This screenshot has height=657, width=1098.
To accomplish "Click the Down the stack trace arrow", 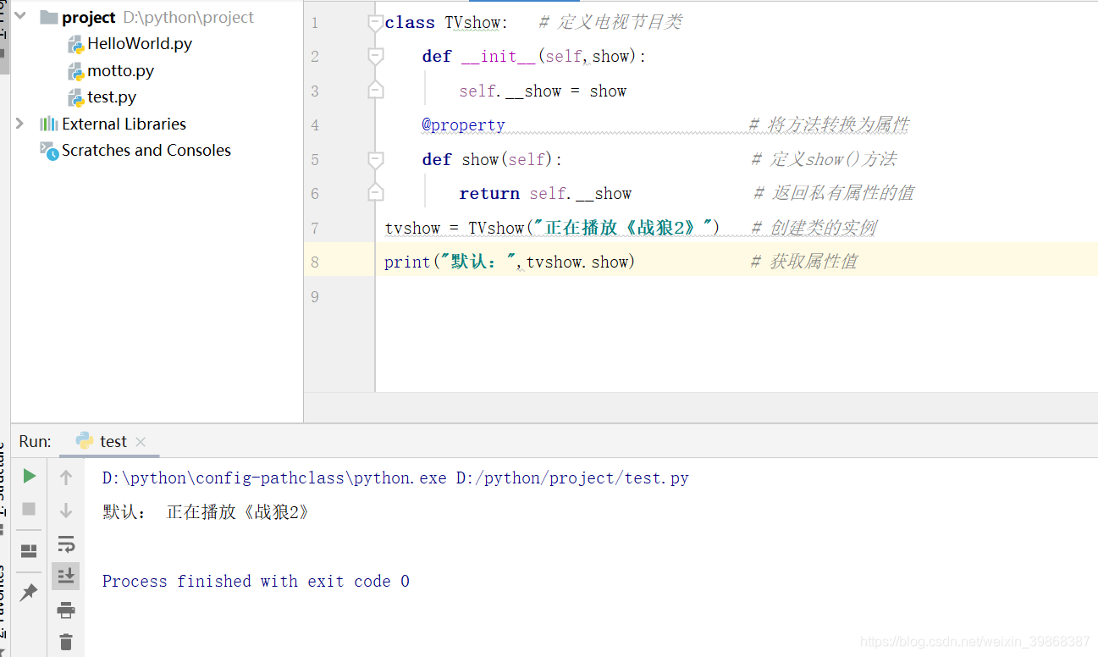I will (66, 511).
